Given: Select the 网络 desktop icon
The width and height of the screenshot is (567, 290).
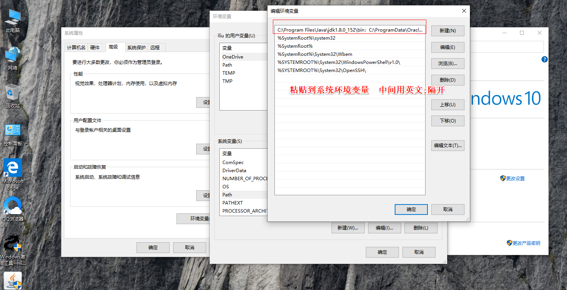Looking at the screenshot, I should coord(13,59).
